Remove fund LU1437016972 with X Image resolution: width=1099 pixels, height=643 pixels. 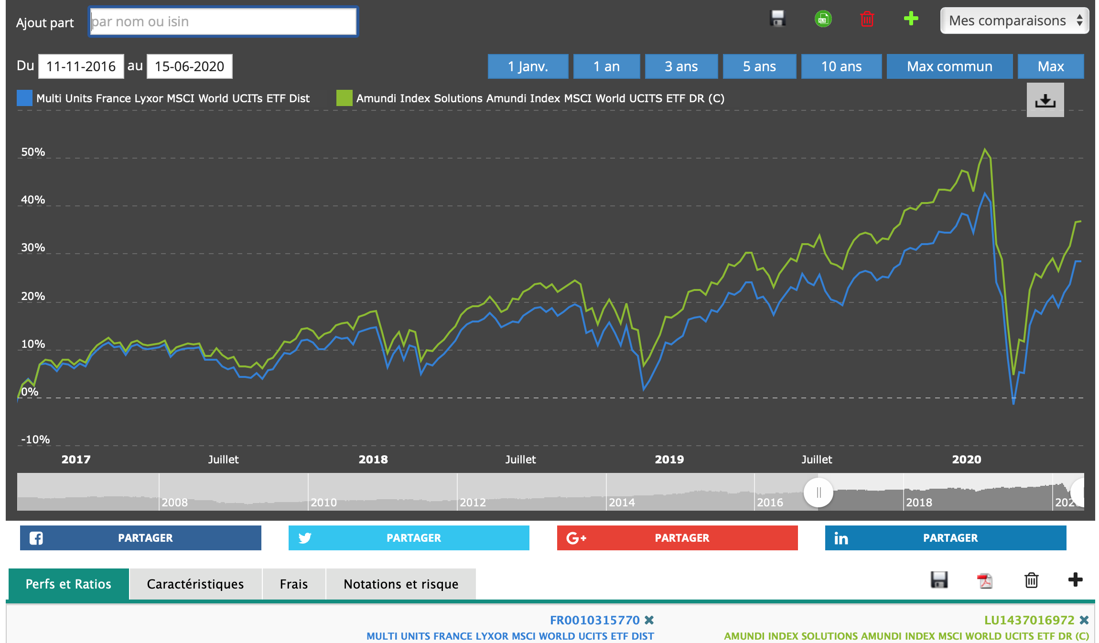(1084, 620)
